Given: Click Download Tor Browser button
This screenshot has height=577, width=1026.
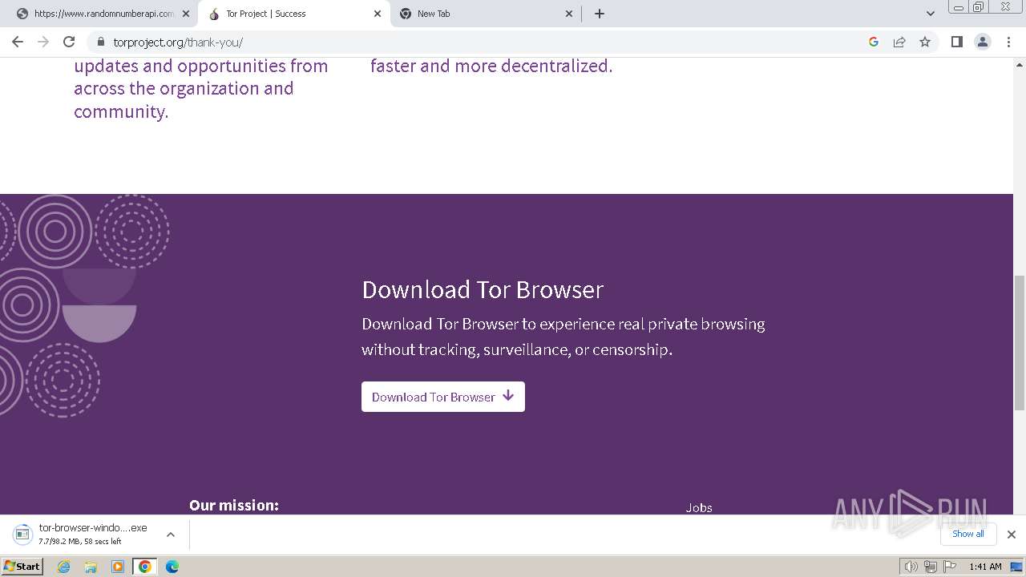Looking at the screenshot, I should tap(443, 397).
